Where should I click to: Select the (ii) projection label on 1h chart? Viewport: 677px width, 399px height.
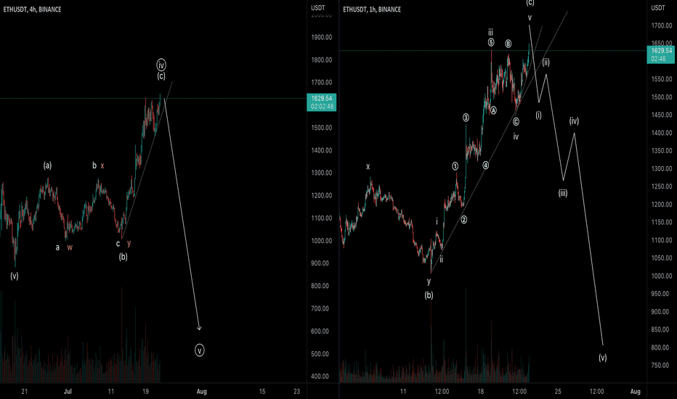click(546, 62)
